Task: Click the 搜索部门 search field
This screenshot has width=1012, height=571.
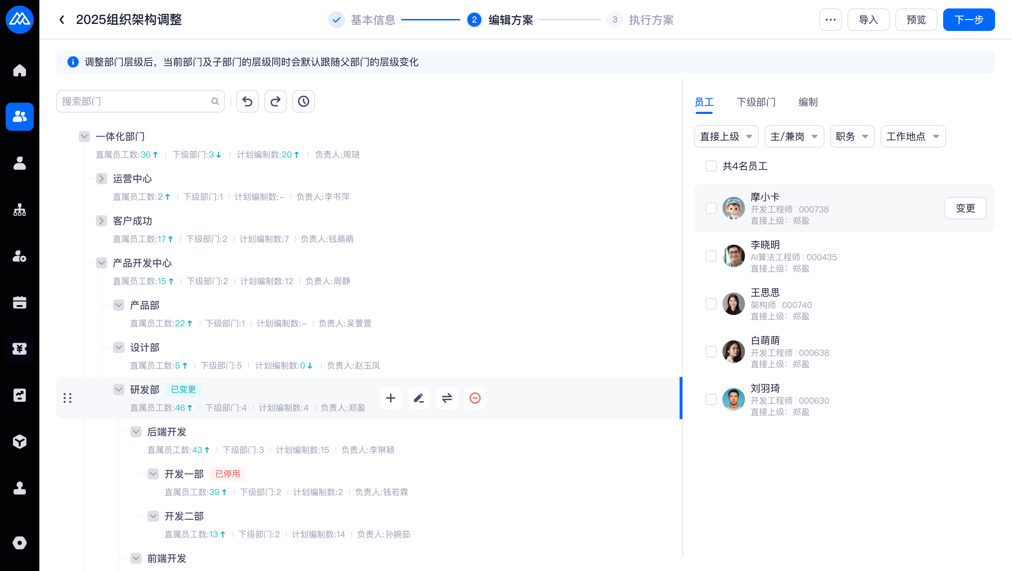Action: click(x=134, y=101)
